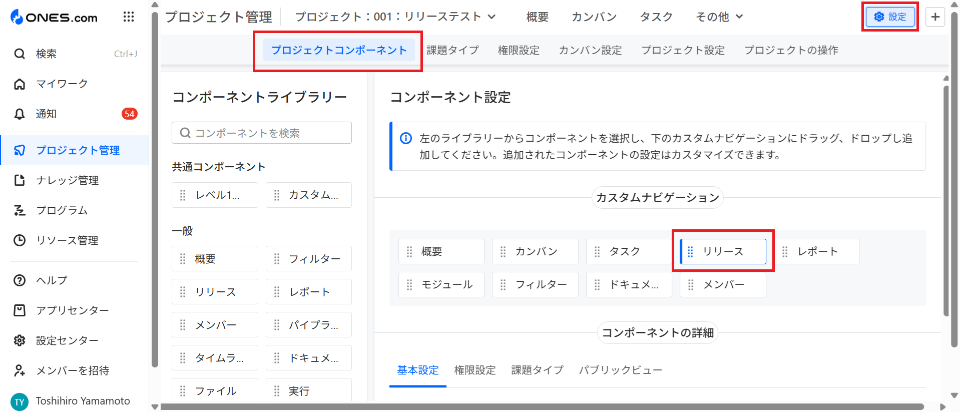This screenshot has height=412, width=960.
Task: Switch to the top 課題タイプ settings tab
Action: [453, 50]
